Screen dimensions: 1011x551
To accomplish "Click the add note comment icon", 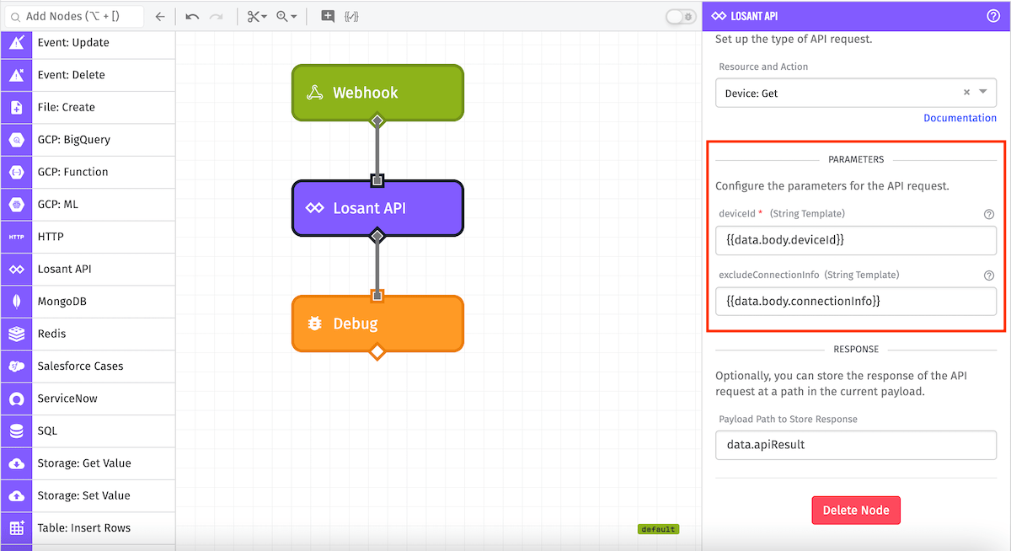I will 329,16.
